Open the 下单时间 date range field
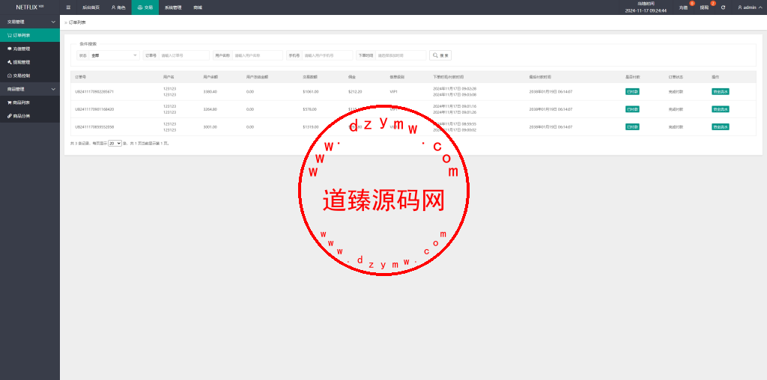 pyautogui.click(x=401, y=55)
